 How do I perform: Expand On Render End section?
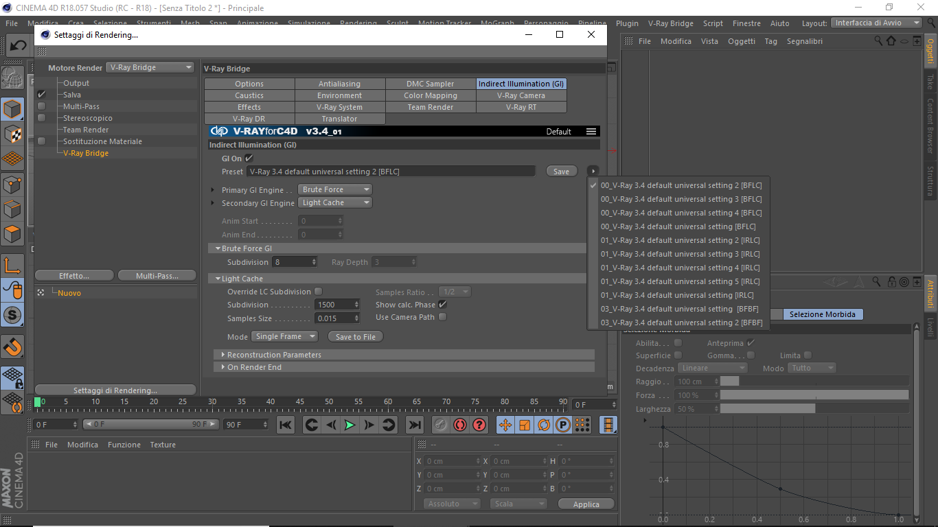pyautogui.click(x=223, y=367)
